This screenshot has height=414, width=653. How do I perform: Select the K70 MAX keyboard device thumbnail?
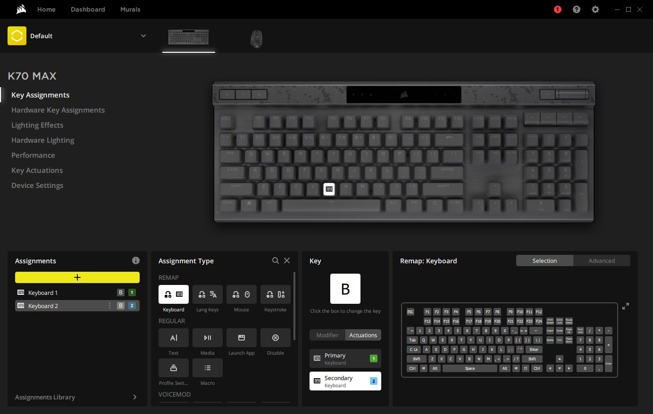pos(188,37)
